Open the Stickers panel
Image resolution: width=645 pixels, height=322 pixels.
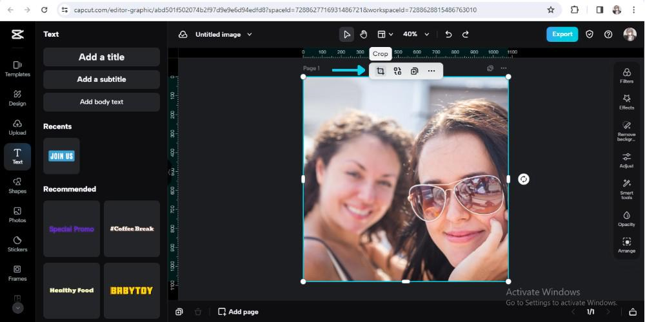tap(17, 243)
